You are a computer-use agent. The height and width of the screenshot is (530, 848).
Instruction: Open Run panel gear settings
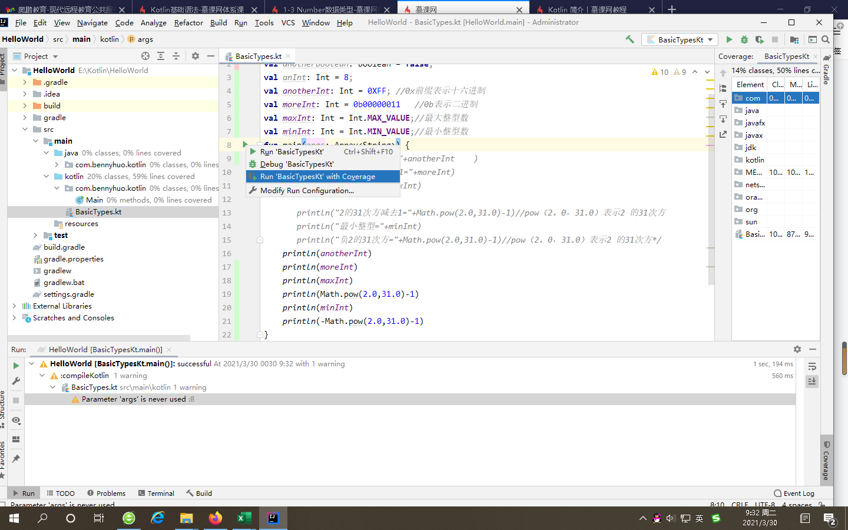[x=797, y=349]
